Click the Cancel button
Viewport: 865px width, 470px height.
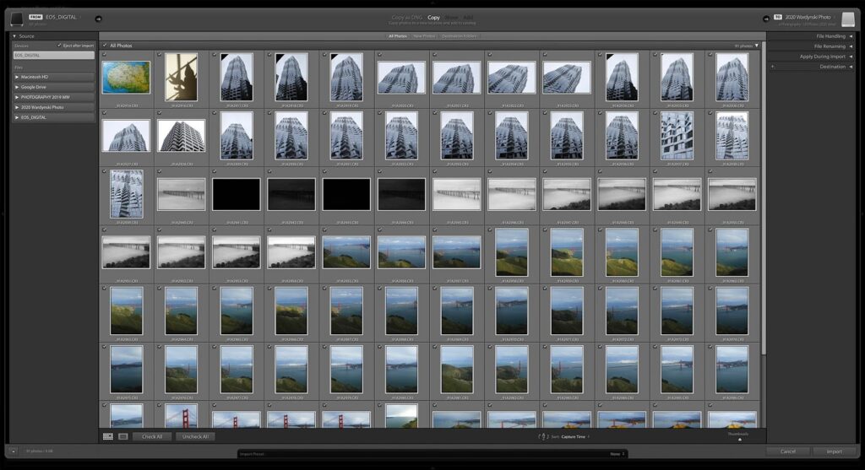click(x=788, y=451)
